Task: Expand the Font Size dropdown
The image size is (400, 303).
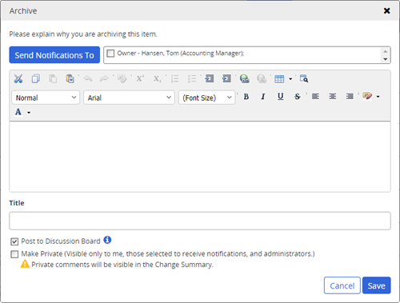Action: 207,98
